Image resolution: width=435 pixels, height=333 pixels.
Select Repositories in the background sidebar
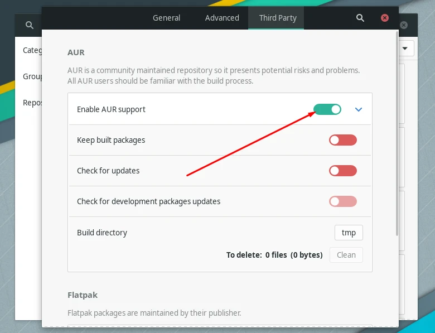32,103
